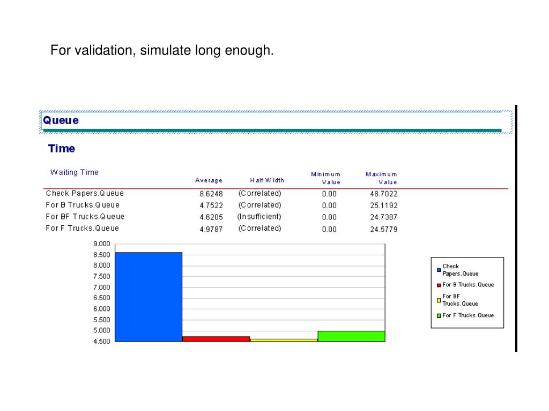Click the red For B Trucks.Queue bar

coord(216,339)
